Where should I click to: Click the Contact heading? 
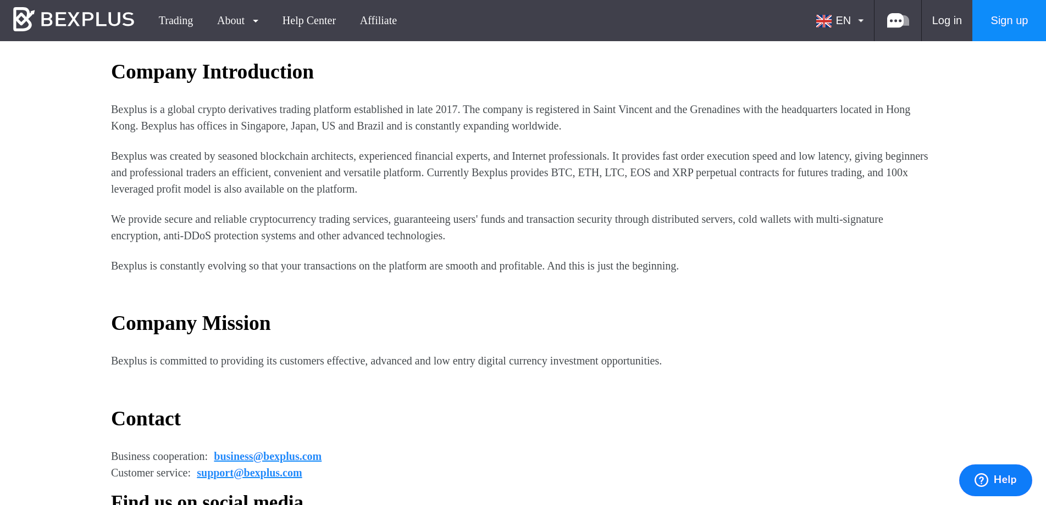tap(146, 419)
